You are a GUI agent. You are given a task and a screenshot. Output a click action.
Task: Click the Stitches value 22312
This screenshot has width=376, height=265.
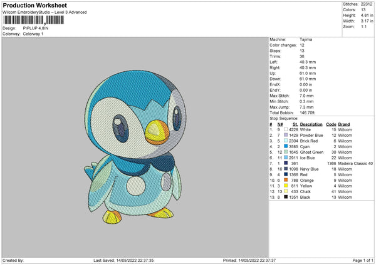click(367, 4)
